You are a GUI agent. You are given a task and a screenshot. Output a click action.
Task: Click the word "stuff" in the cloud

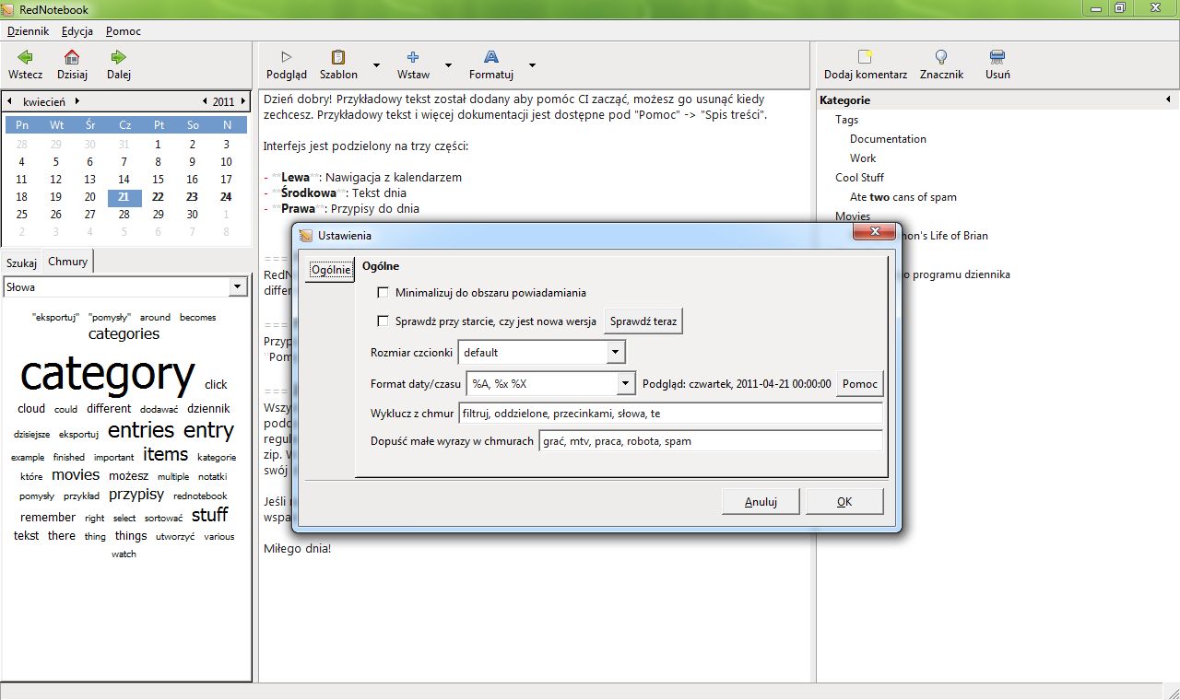click(x=209, y=515)
